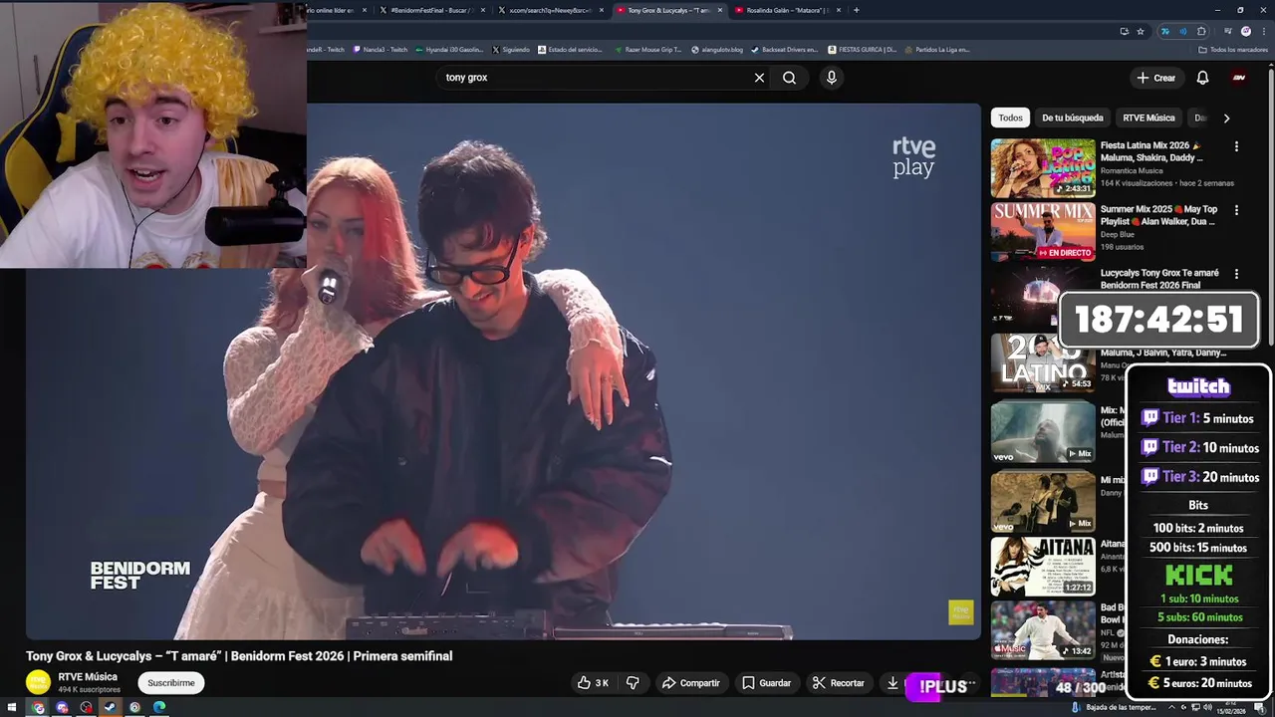This screenshot has width=1275, height=717.
Task: Open the Backseat Drivers bookmark
Action: click(x=784, y=49)
